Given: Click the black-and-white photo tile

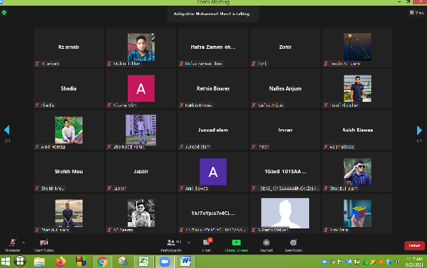Looking at the screenshot, I should (x=140, y=213).
